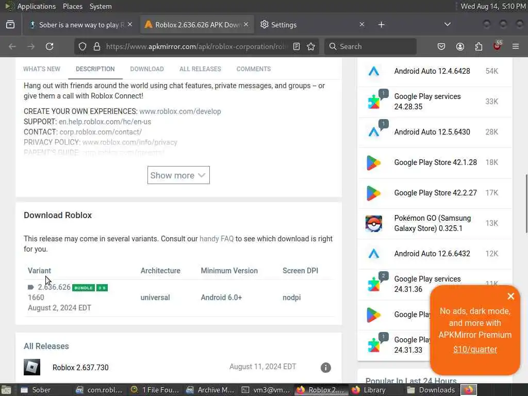Open Google Play Store 42.1.28

435,162
